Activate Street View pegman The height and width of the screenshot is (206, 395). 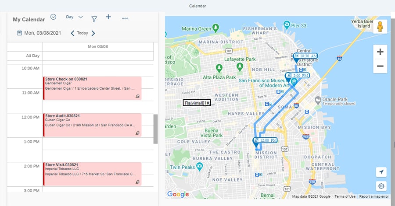[x=380, y=26]
